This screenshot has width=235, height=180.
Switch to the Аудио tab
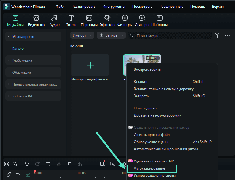point(54,21)
